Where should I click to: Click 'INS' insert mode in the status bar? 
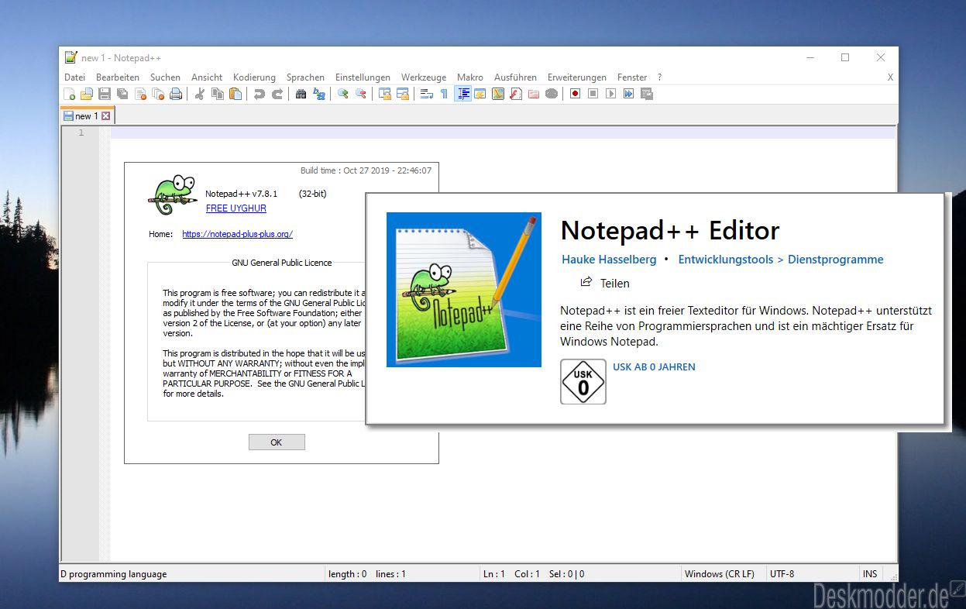pyautogui.click(x=870, y=574)
